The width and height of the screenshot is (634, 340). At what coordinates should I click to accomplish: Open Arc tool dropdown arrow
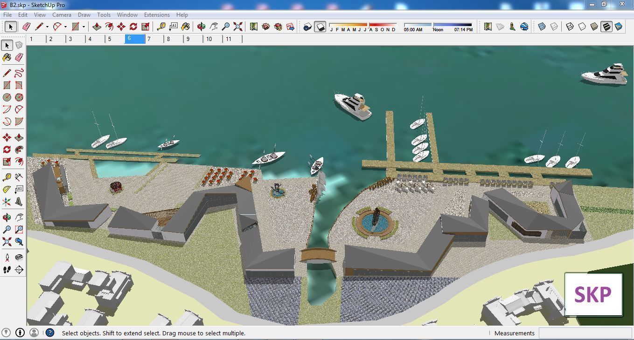click(65, 27)
